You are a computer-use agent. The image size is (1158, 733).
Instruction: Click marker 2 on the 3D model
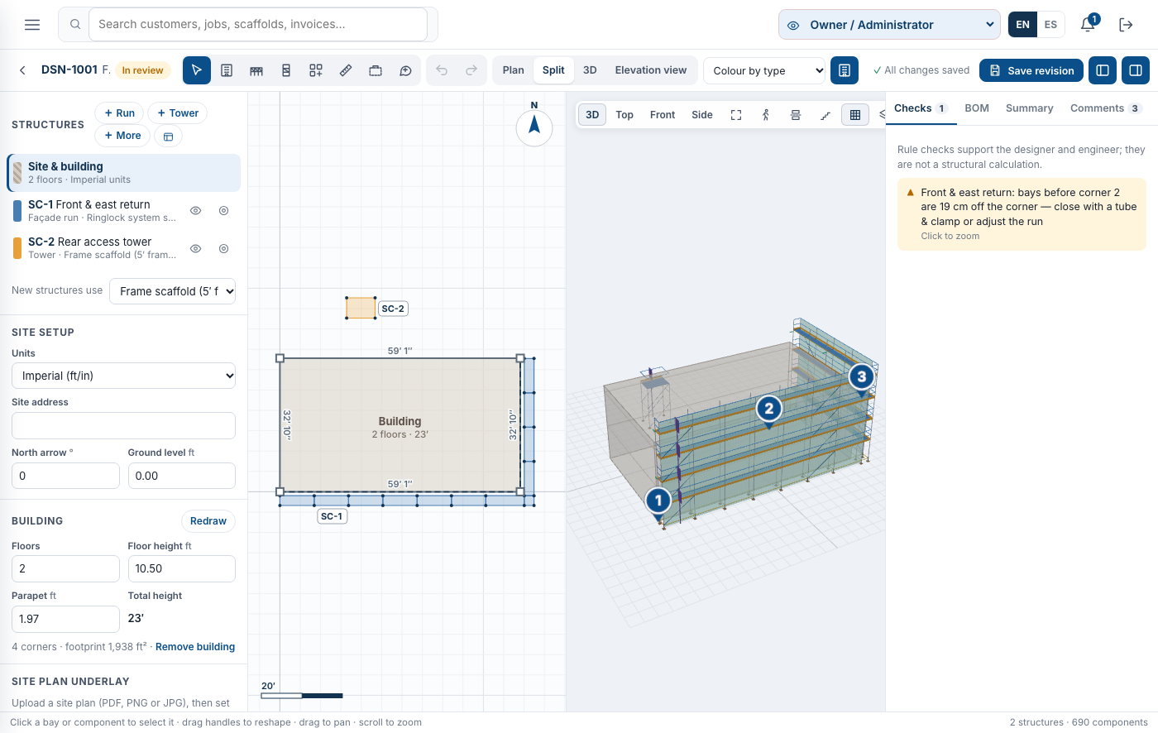pyautogui.click(x=769, y=408)
